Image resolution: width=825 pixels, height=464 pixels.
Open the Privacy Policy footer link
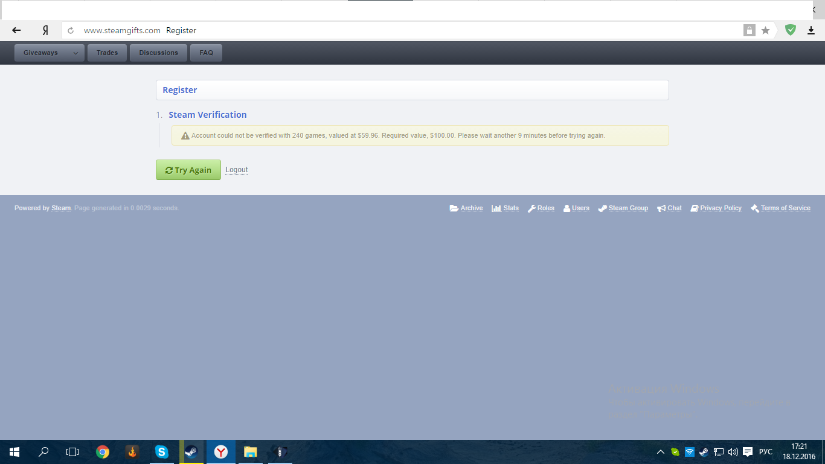click(x=716, y=208)
